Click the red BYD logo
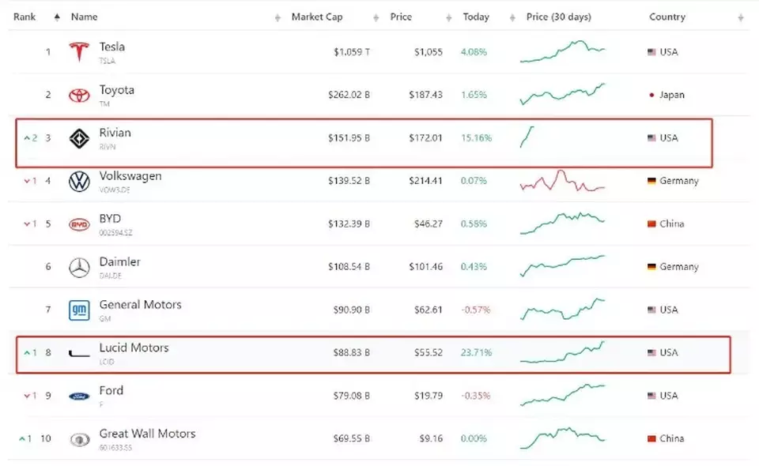 [79, 224]
